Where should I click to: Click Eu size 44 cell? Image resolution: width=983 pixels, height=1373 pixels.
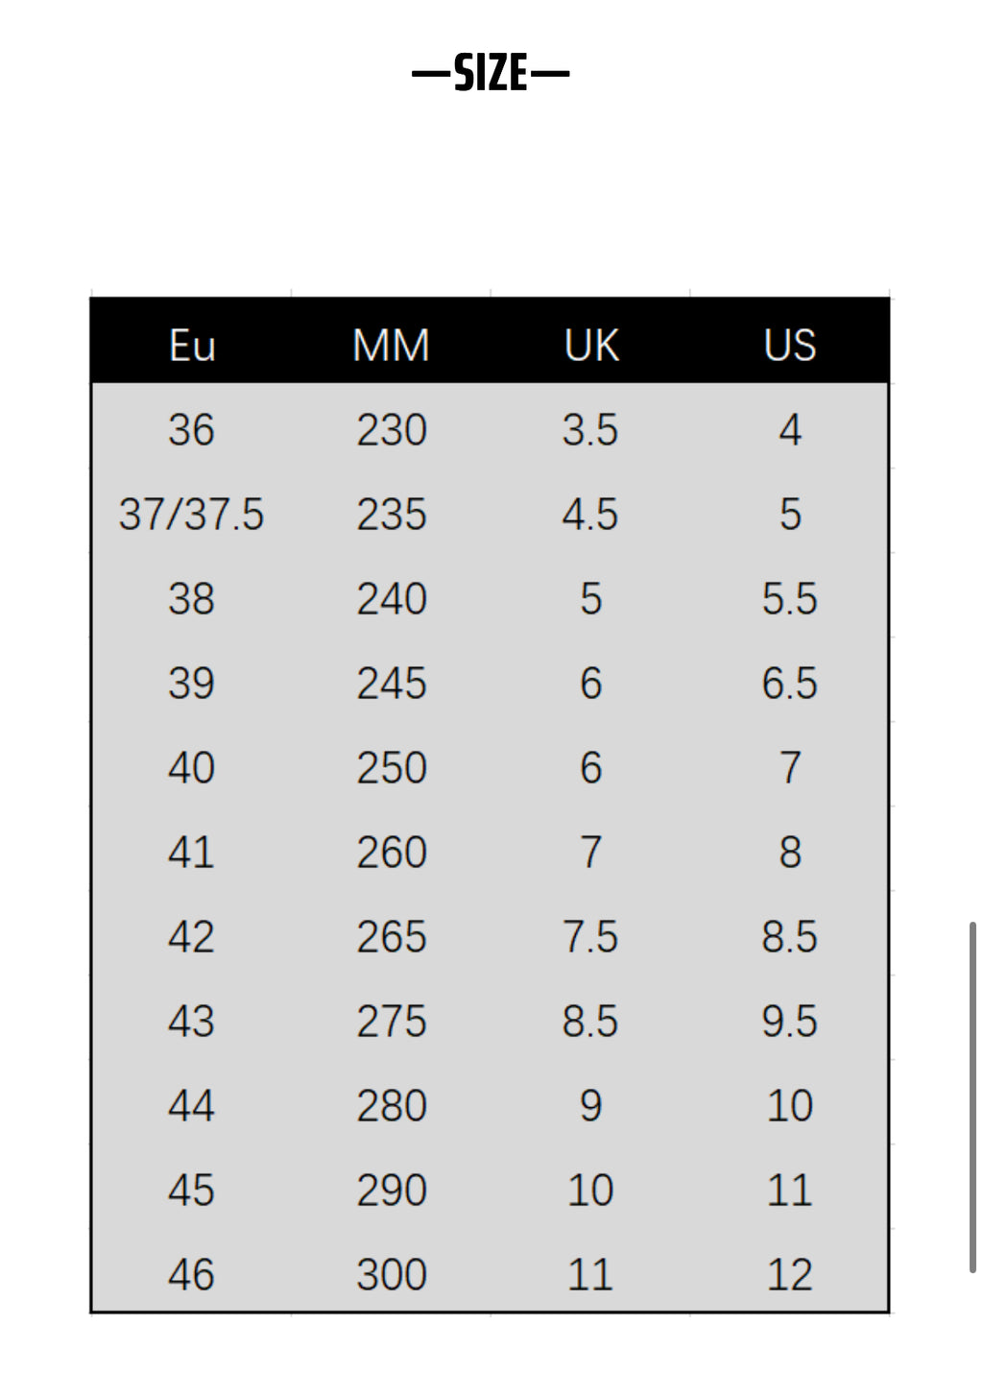191,1106
